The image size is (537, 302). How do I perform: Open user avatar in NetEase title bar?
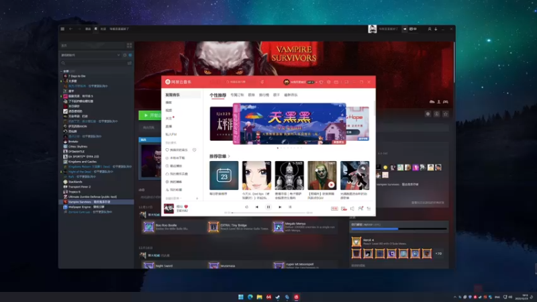(287, 82)
